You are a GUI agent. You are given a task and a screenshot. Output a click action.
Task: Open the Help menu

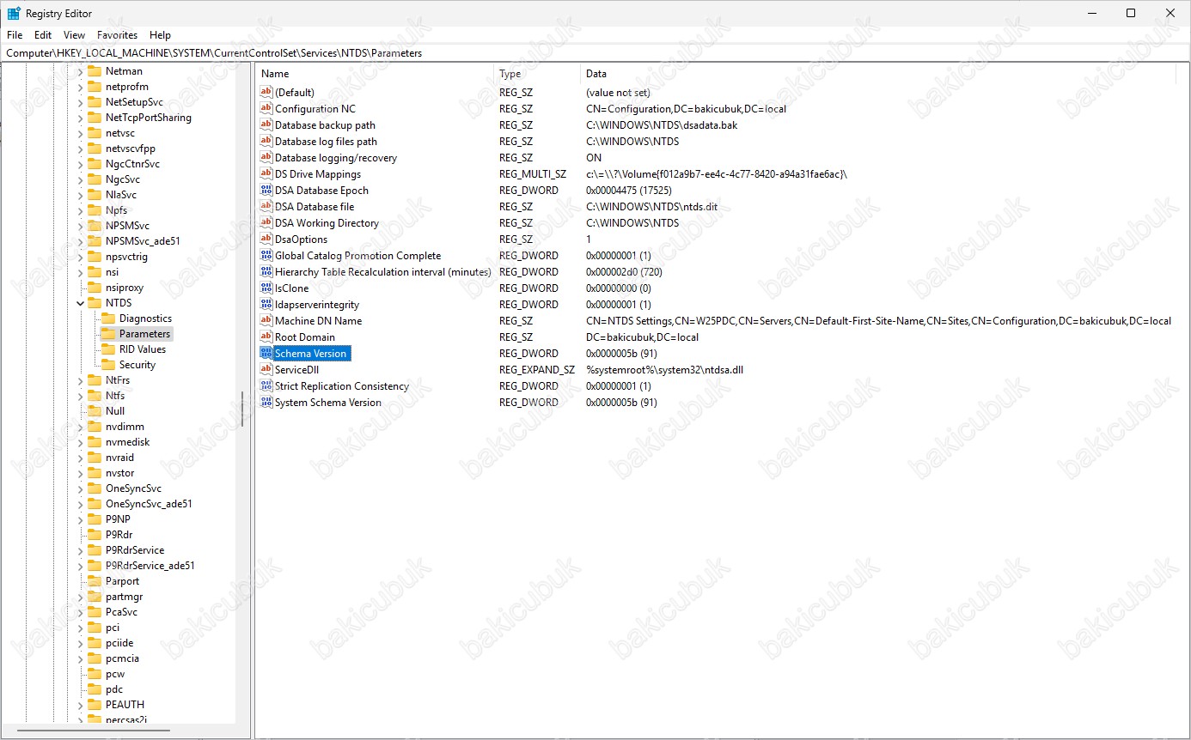(160, 35)
